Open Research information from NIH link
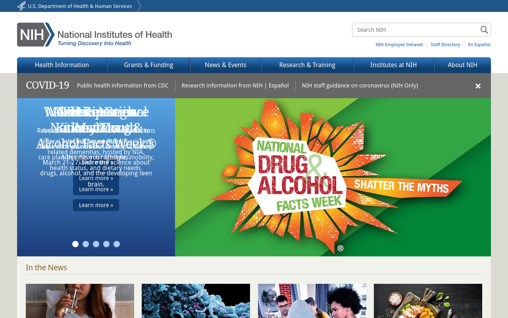Screen dimensions: 508x318 (x=222, y=85)
